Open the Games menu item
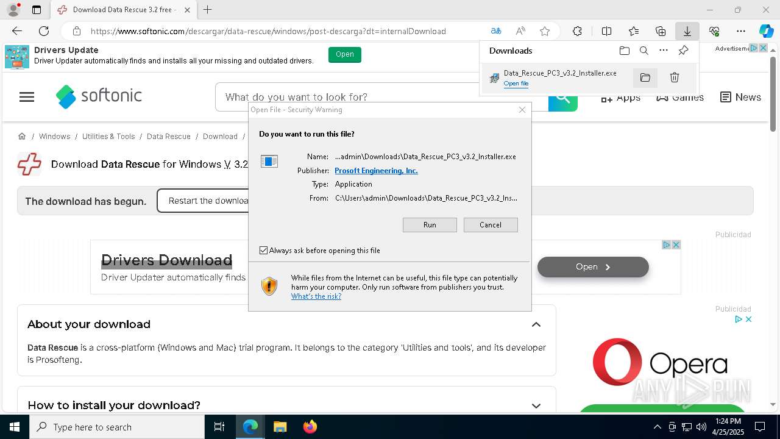Viewport: 780px width, 439px height. tap(680, 98)
